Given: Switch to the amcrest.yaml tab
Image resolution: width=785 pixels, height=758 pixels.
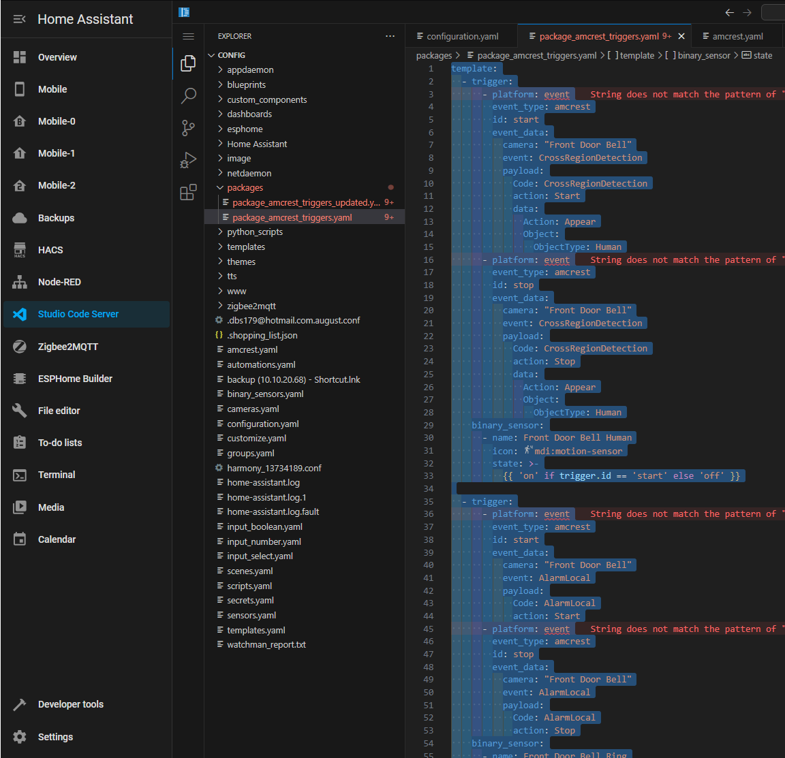Looking at the screenshot, I should coord(737,36).
